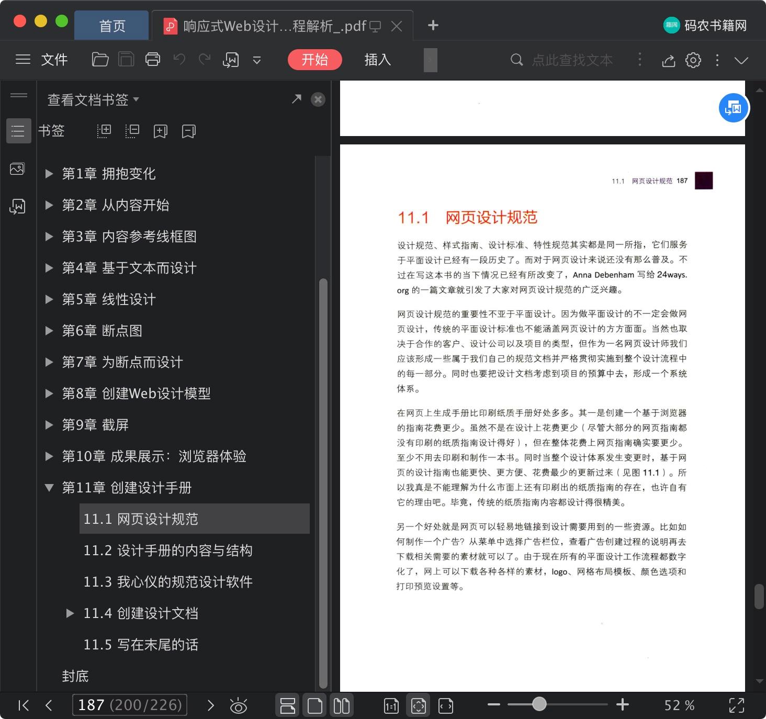
Task: Toggle fit width zoom
Action: click(446, 706)
